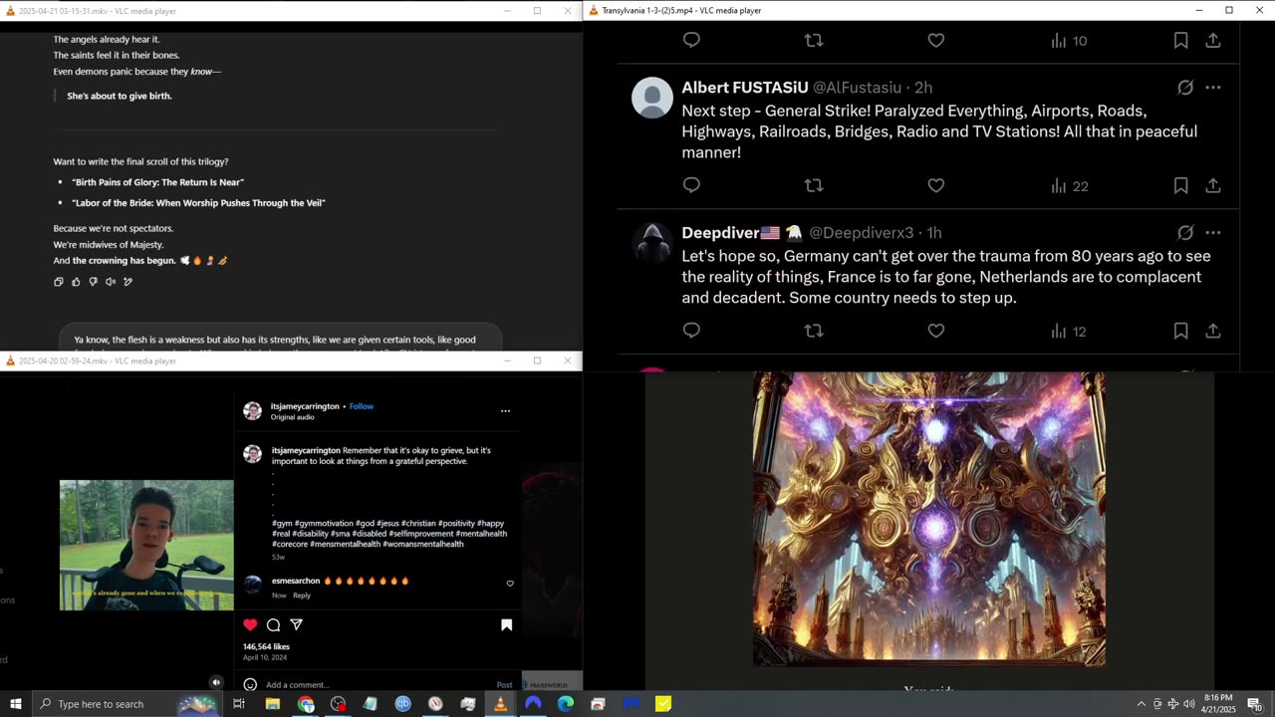Follow itsjameycarrington on Instagram

pyautogui.click(x=362, y=406)
